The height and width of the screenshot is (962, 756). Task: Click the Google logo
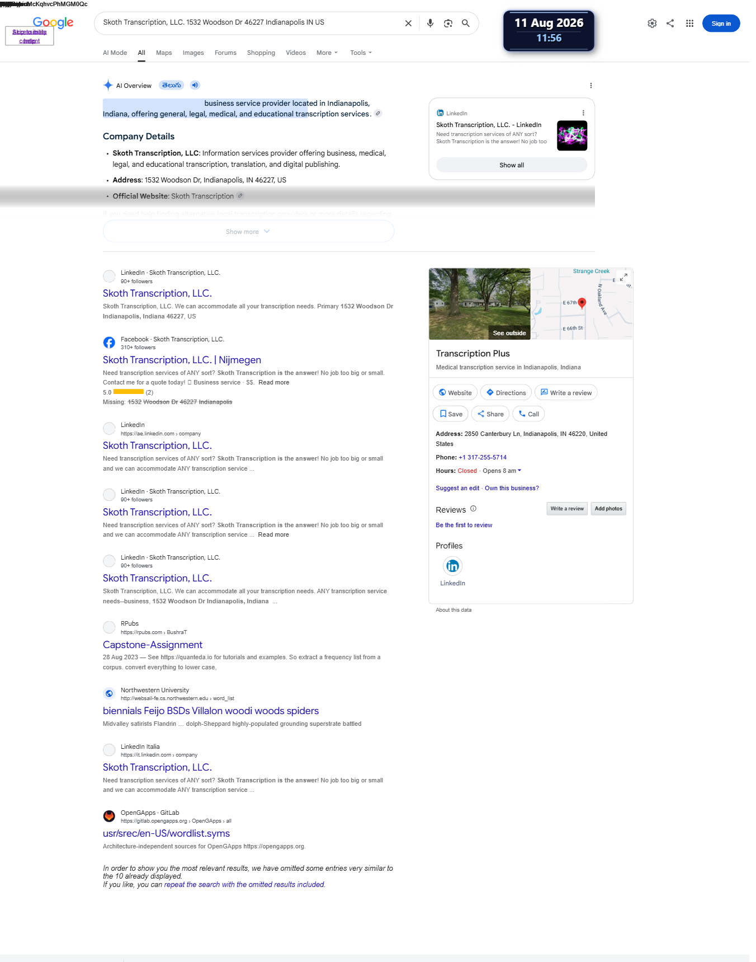point(53,22)
